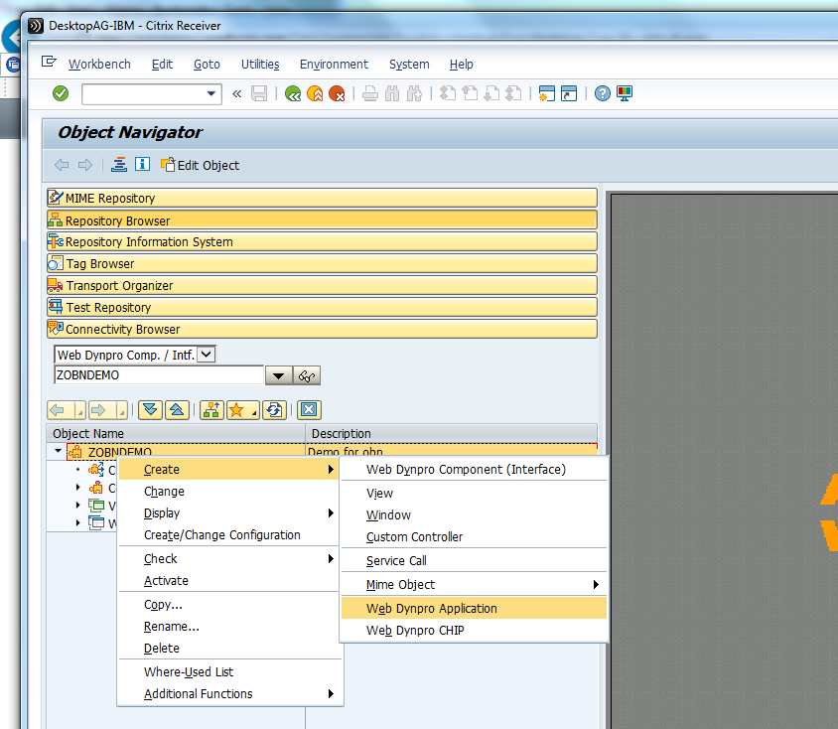This screenshot has height=729, width=838.
Task: Click the Edit Object button
Action: point(200,165)
